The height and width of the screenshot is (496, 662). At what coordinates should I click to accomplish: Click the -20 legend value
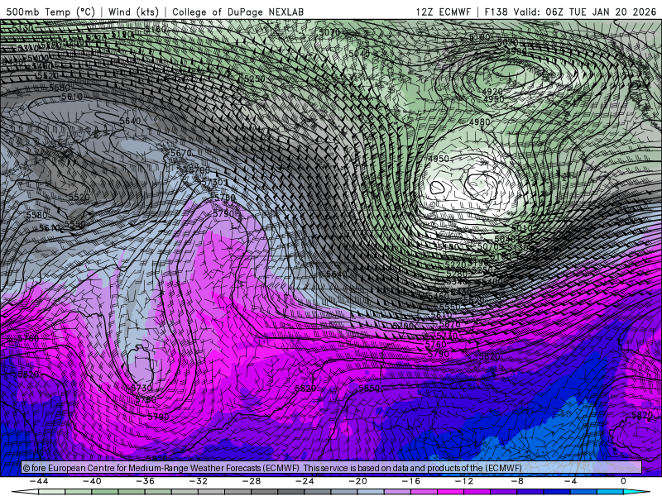[x=358, y=481]
